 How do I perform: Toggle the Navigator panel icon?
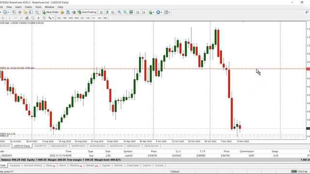click(x=26, y=12)
